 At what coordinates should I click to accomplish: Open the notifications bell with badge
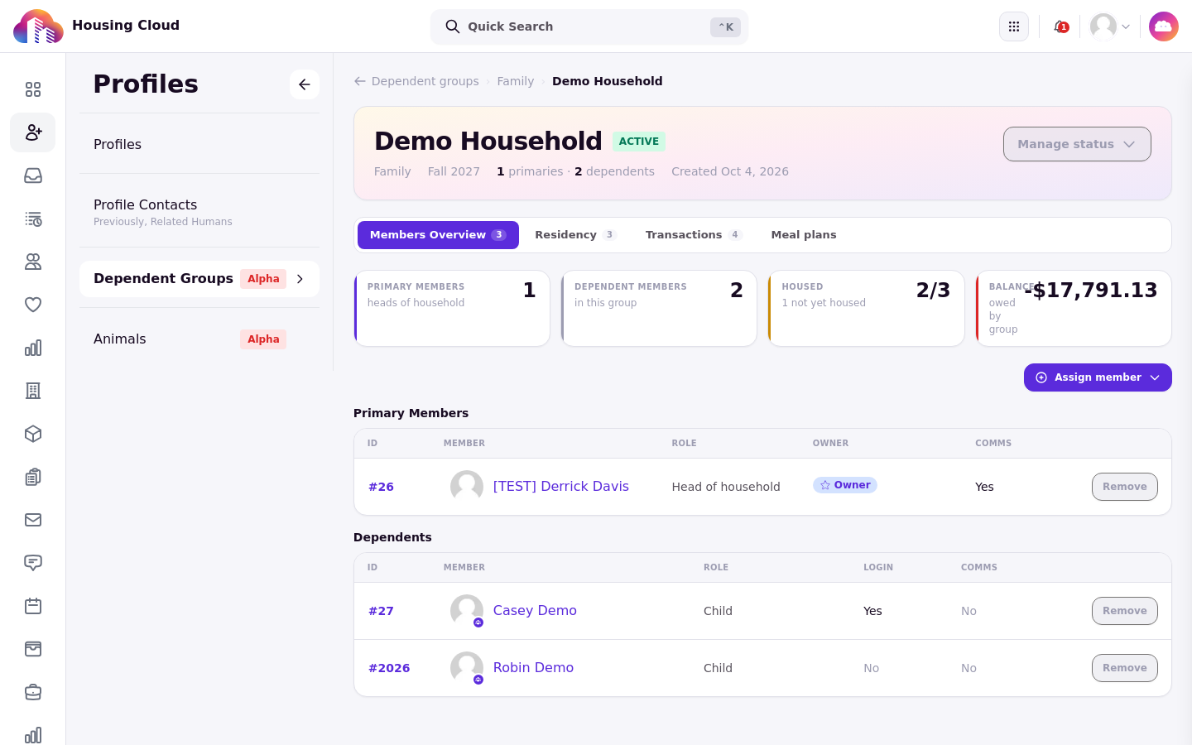click(1060, 26)
